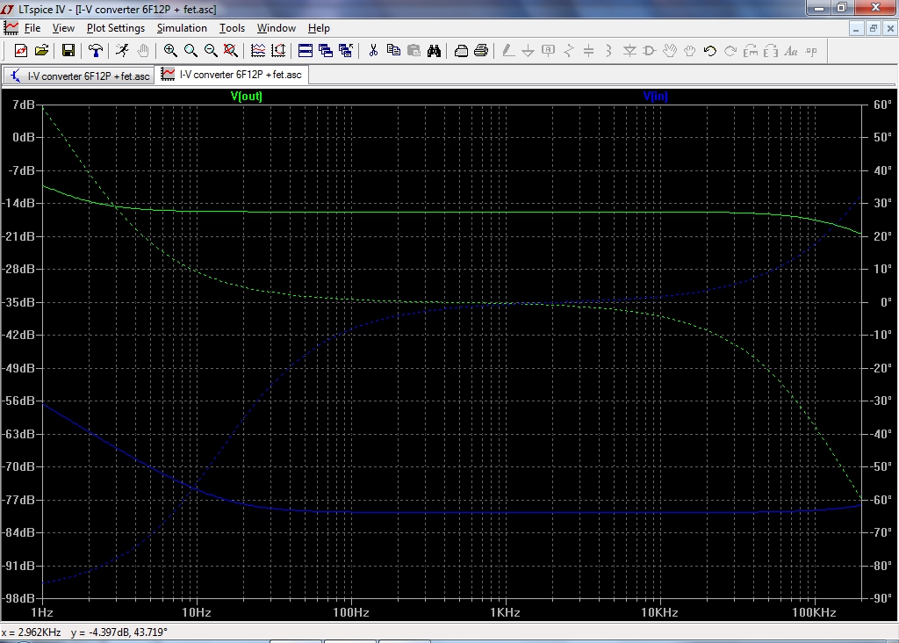Click the Mirror component icon
The image size is (899, 643).
pyautogui.click(x=771, y=51)
